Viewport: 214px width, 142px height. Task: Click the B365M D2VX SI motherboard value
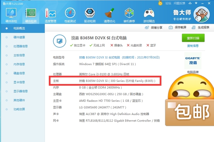coord(117,81)
